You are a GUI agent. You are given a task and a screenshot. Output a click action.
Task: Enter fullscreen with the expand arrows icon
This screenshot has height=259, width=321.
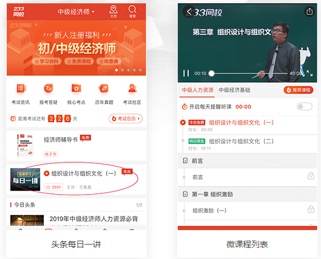click(x=309, y=73)
